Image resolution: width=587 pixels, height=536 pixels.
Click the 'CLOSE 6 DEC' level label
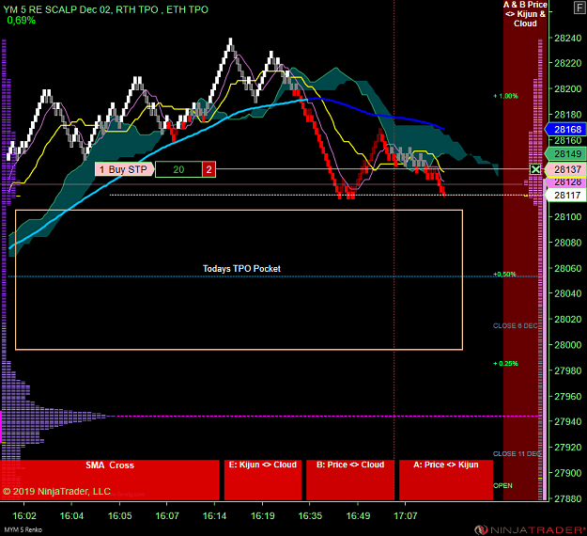click(x=515, y=325)
